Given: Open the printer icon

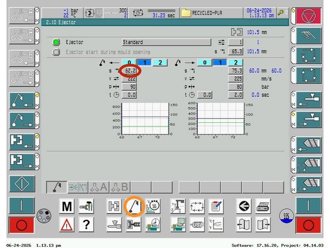Looking at the screenshot, I should tap(263, 206).
